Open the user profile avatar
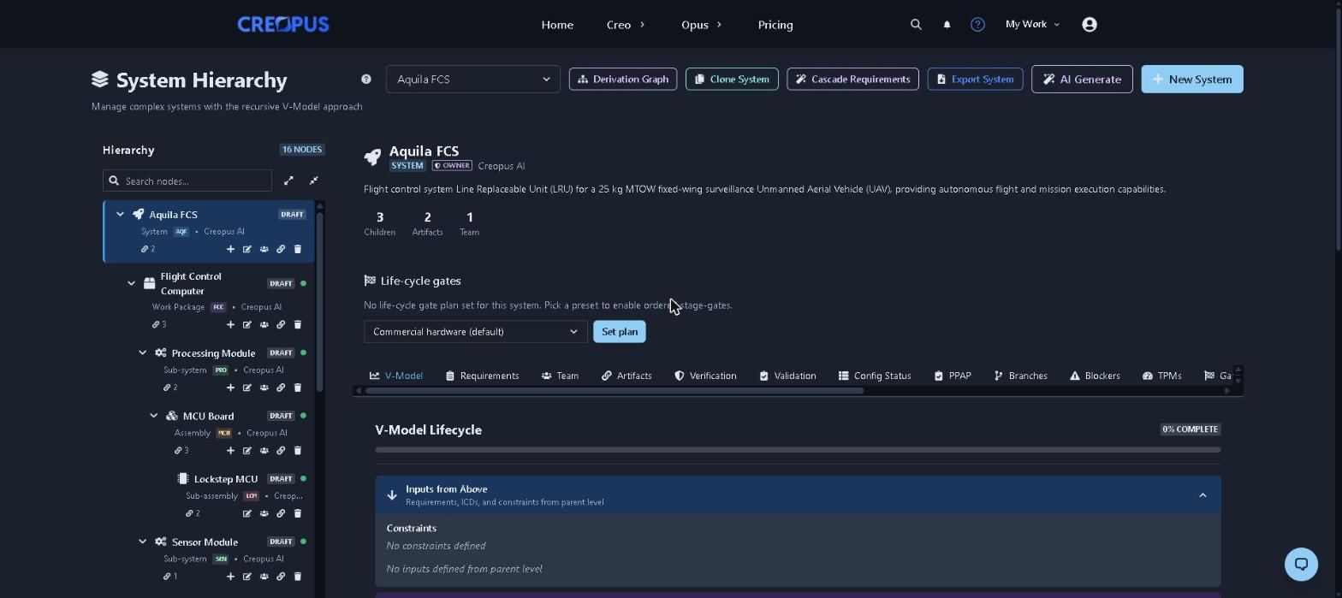 click(x=1090, y=25)
